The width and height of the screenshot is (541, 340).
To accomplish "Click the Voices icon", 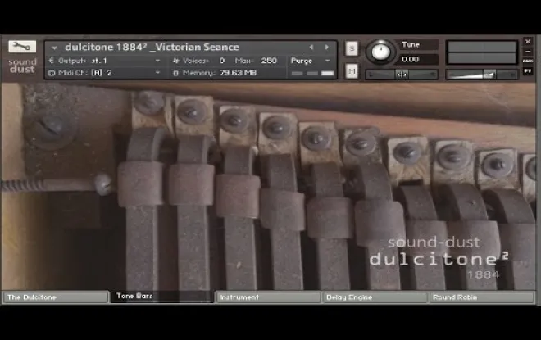I will tap(176, 61).
